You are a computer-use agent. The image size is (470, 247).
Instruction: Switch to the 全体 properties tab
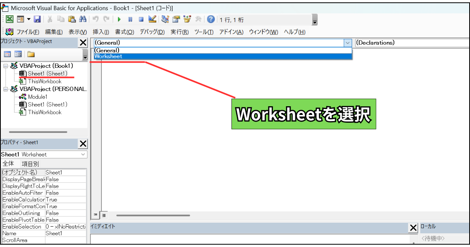(x=8, y=164)
